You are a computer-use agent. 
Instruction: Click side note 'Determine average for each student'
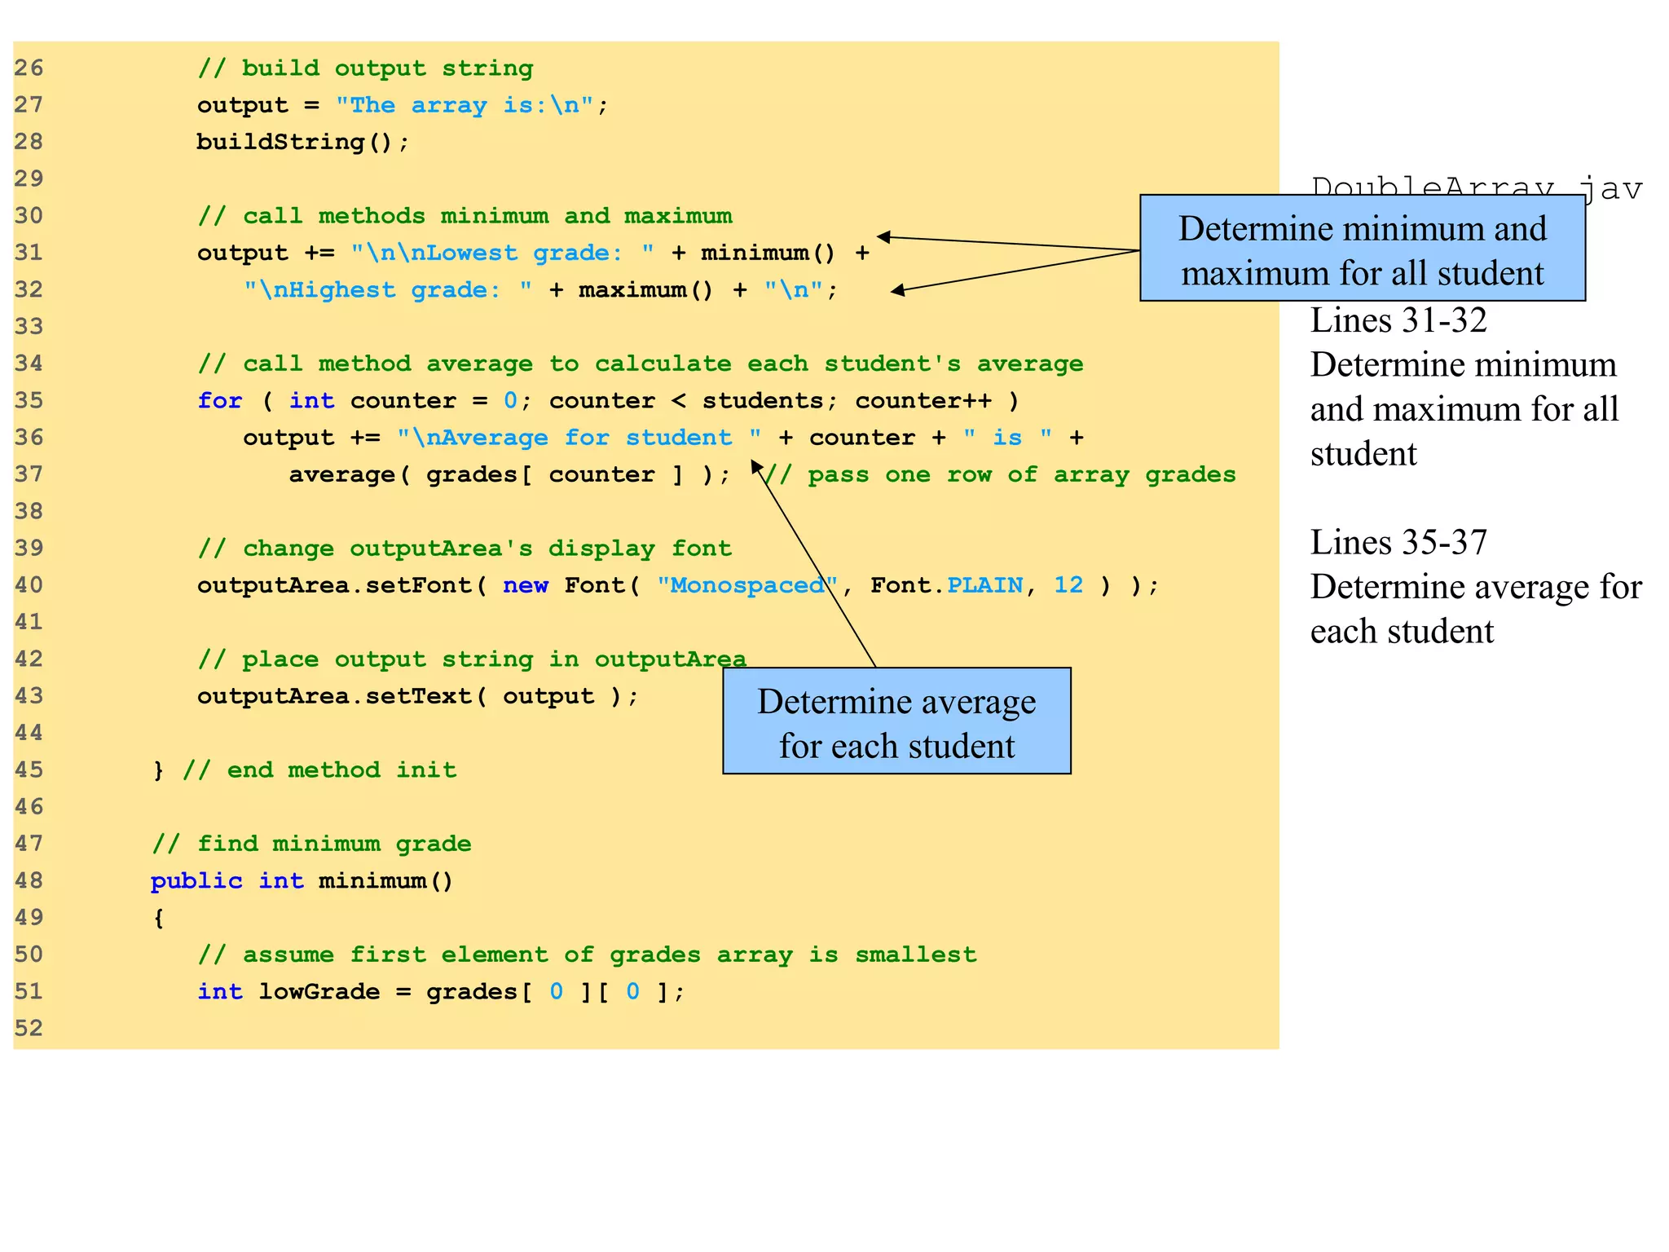(1476, 609)
